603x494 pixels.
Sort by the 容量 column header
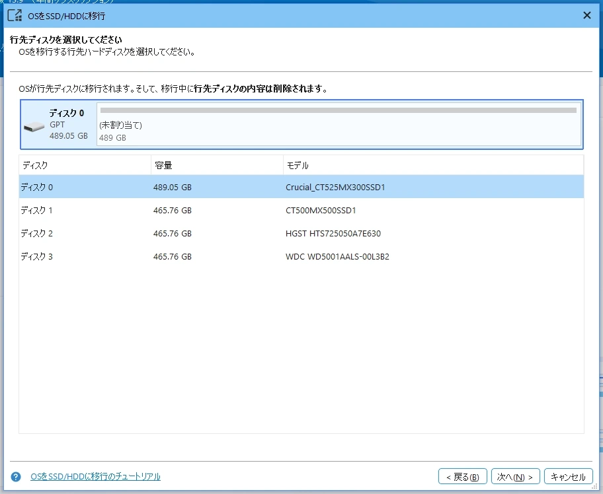tap(218, 165)
